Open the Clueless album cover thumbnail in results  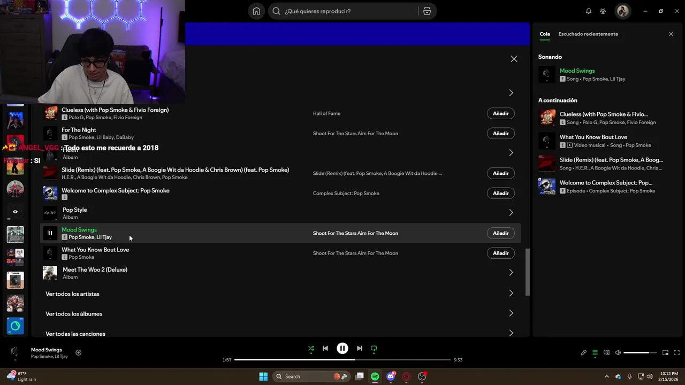pyautogui.click(x=50, y=113)
